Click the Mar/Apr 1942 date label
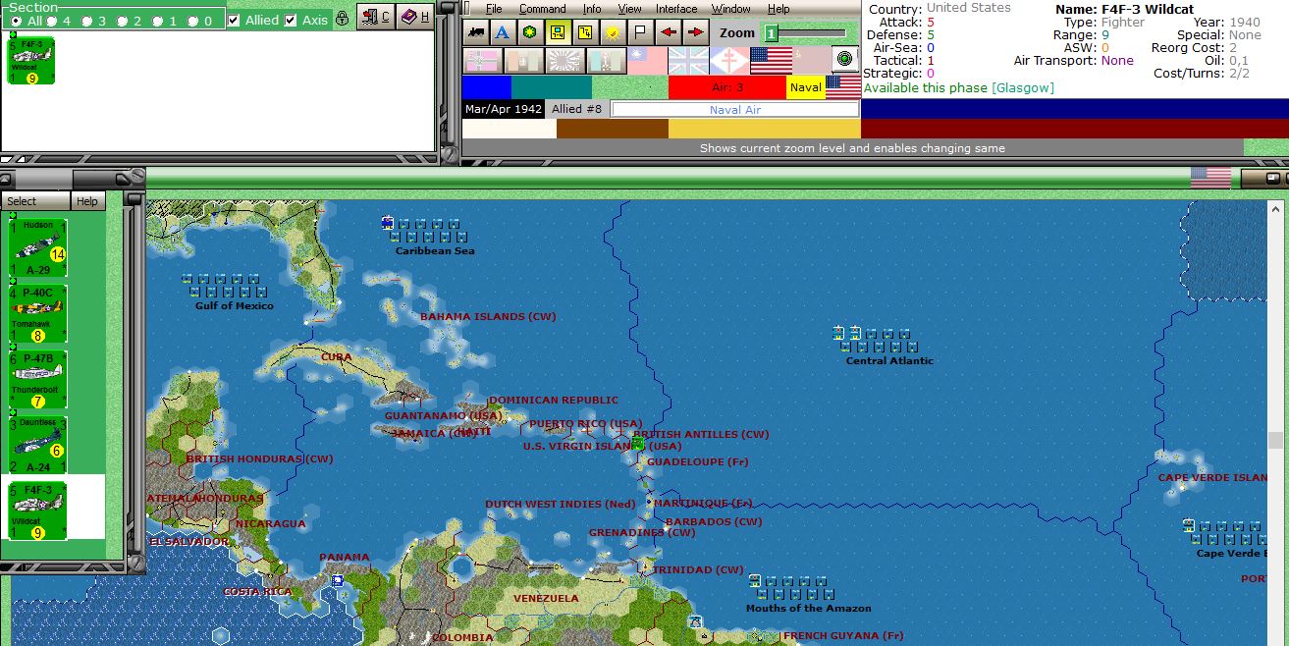 tap(504, 109)
